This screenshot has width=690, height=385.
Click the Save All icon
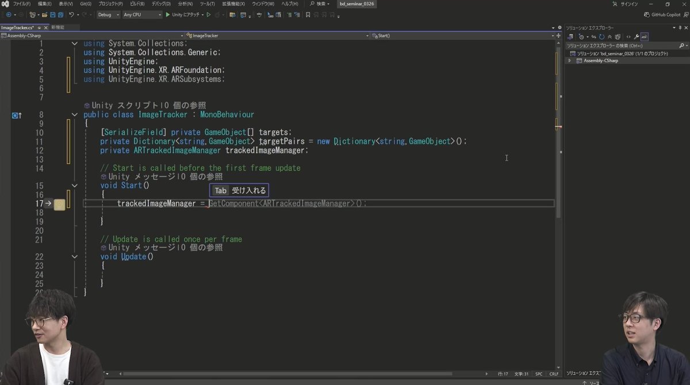coord(60,14)
